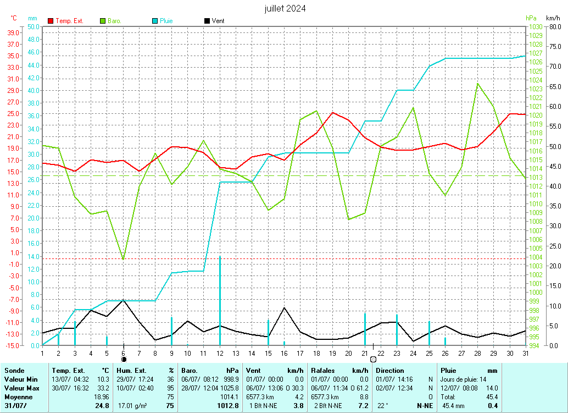The image size is (568, 413).
Task: Click the Pluie mm table column header
Action: coord(469,371)
